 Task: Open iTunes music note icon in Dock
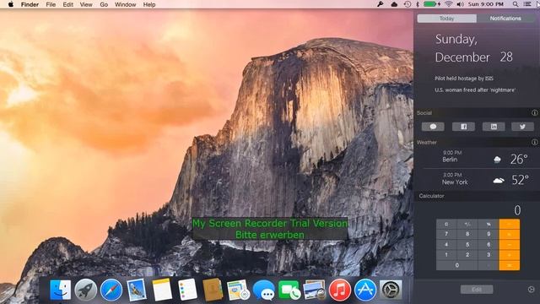(339, 290)
